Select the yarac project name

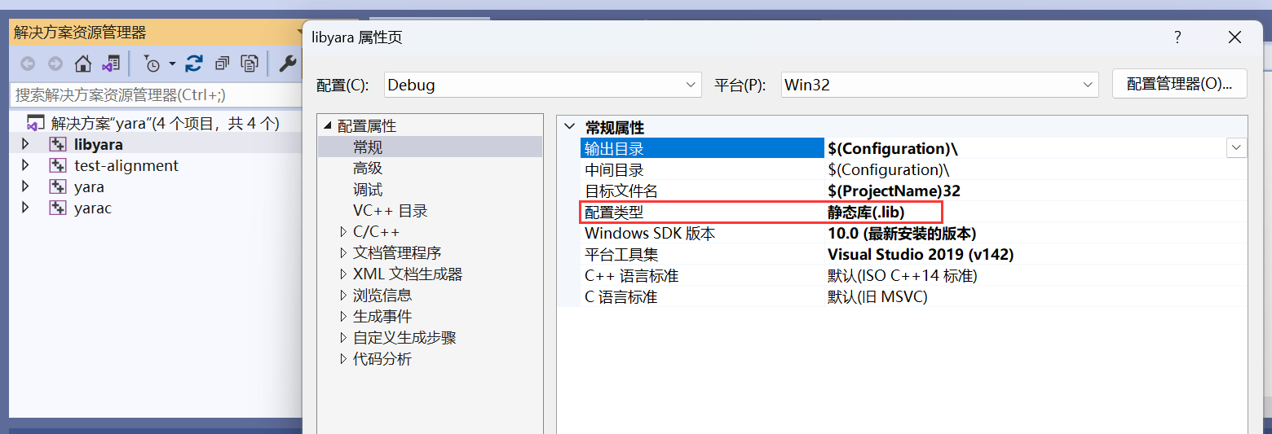click(93, 208)
